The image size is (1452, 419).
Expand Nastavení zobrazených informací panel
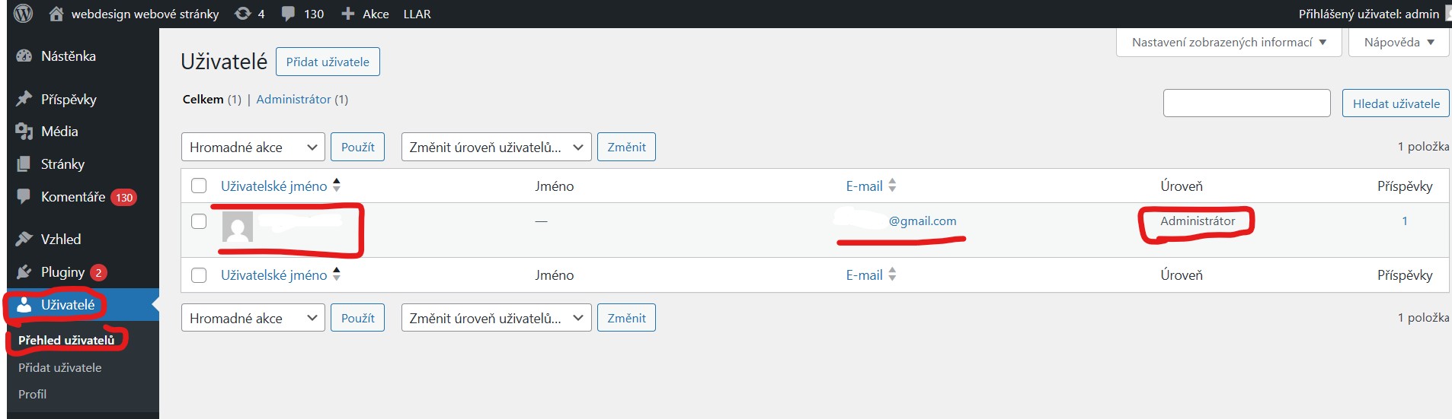click(x=1228, y=43)
